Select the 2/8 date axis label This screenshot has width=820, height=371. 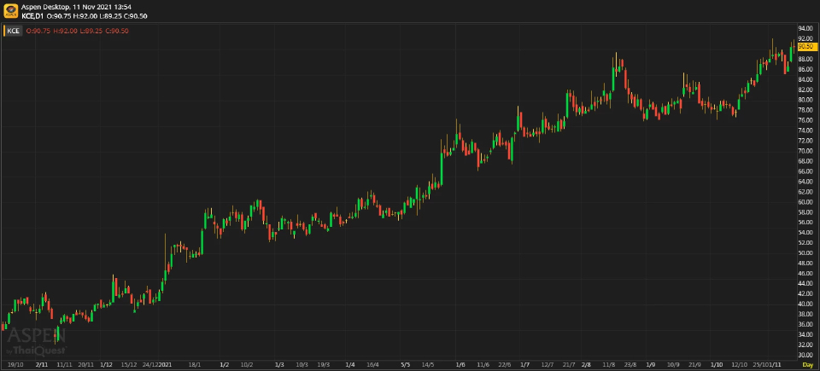586,364
